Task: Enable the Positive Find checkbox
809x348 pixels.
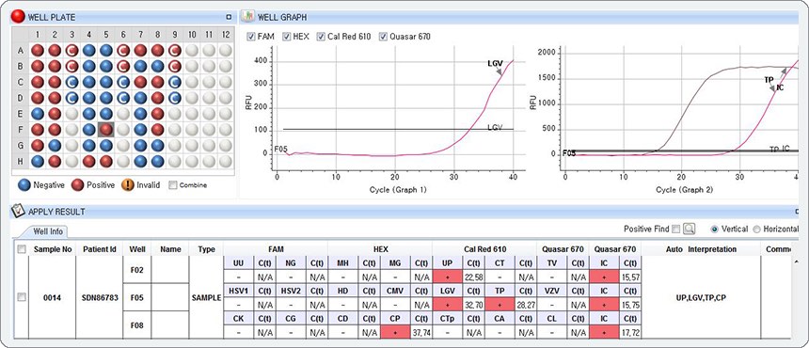Action: (675, 229)
